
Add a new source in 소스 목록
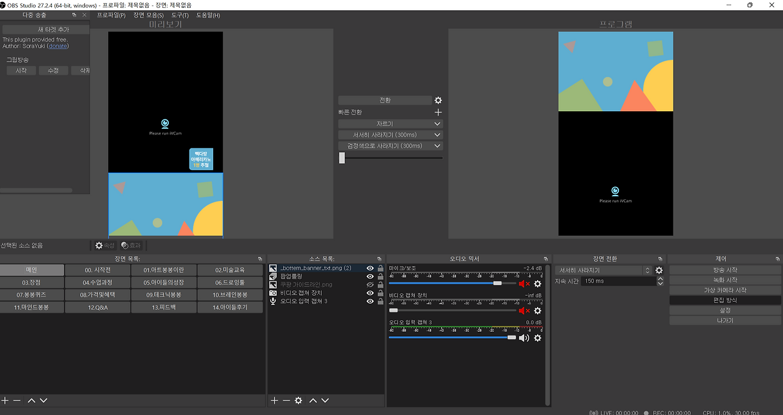coord(275,400)
